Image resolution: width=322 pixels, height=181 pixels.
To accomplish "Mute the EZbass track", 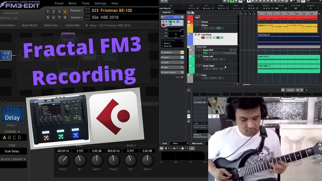I will coord(196,25).
